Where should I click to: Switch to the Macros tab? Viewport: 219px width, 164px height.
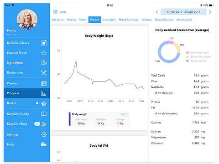tap(72, 20)
